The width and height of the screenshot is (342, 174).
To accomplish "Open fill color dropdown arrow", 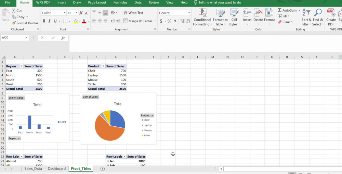I will [80, 21].
